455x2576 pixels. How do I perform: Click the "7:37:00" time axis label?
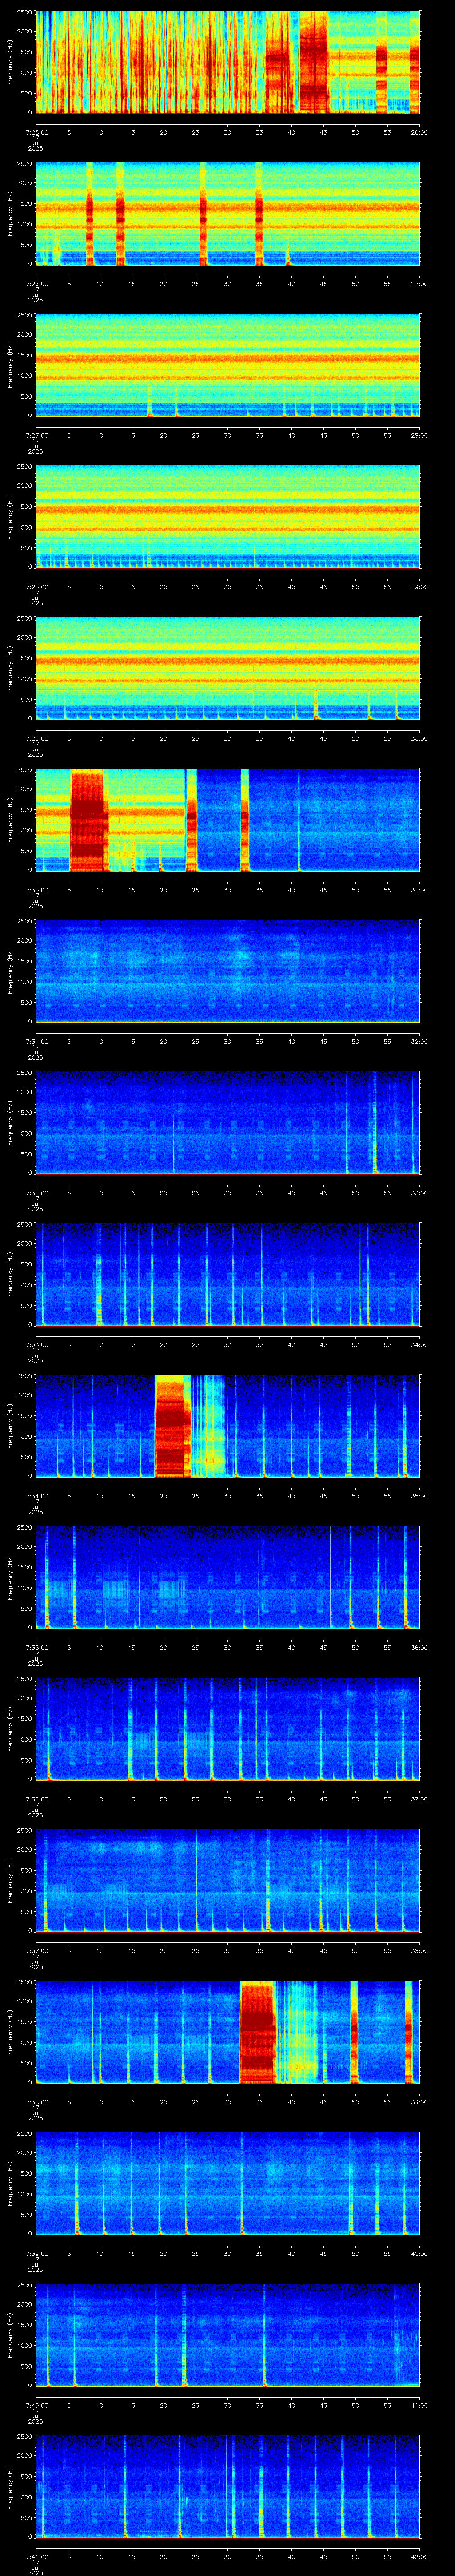pos(35,1950)
